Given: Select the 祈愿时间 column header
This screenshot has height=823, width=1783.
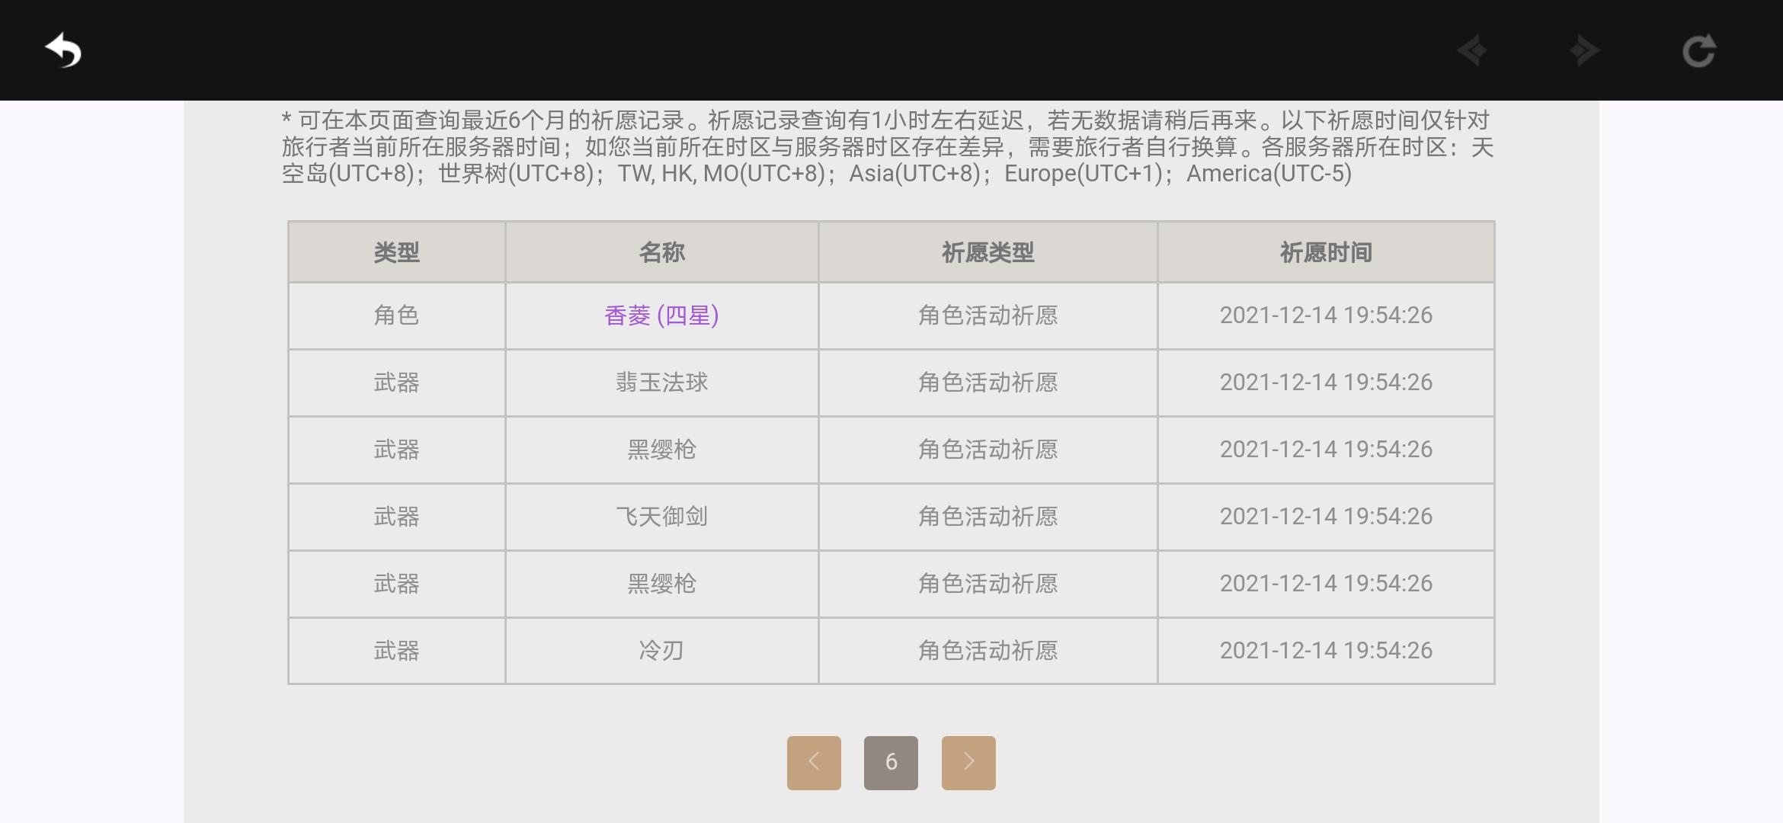Looking at the screenshot, I should (x=1326, y=252).
